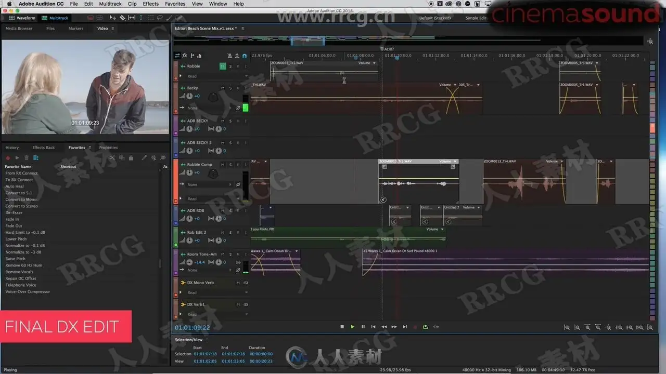Screen dimensions: 666x374
Task: Apply the De-Esser favorite
Action: coord(14,212)
